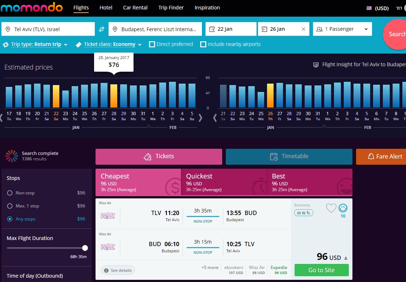The width and height of the screenshot is (406, 282).
Task: Click the Budapest destination field
Action: pyautogui.click(x=155, y=29)
